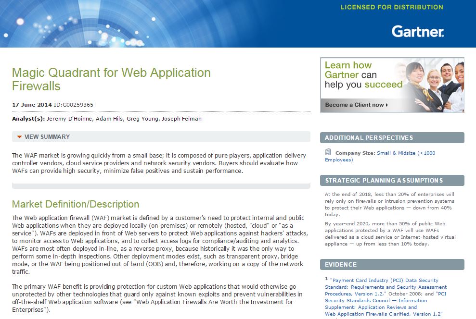Click the Magic Quadrant for Web Application Firewalls title
476x319 pixels.
[111, 79]
